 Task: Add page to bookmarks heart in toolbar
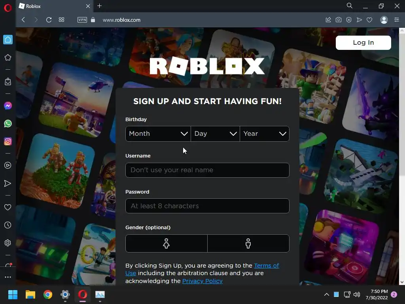coord(369,20)
